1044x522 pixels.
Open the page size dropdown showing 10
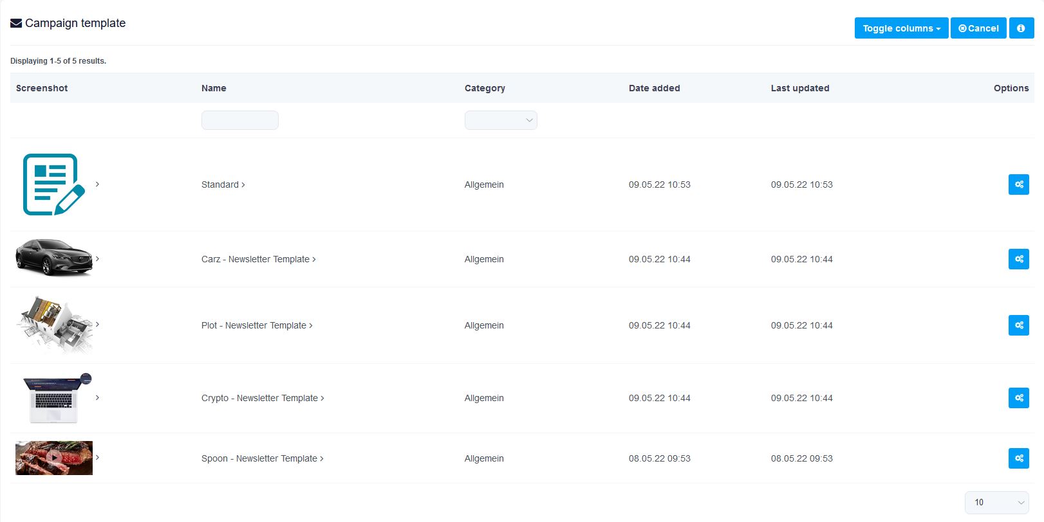[x=996, y=503]
